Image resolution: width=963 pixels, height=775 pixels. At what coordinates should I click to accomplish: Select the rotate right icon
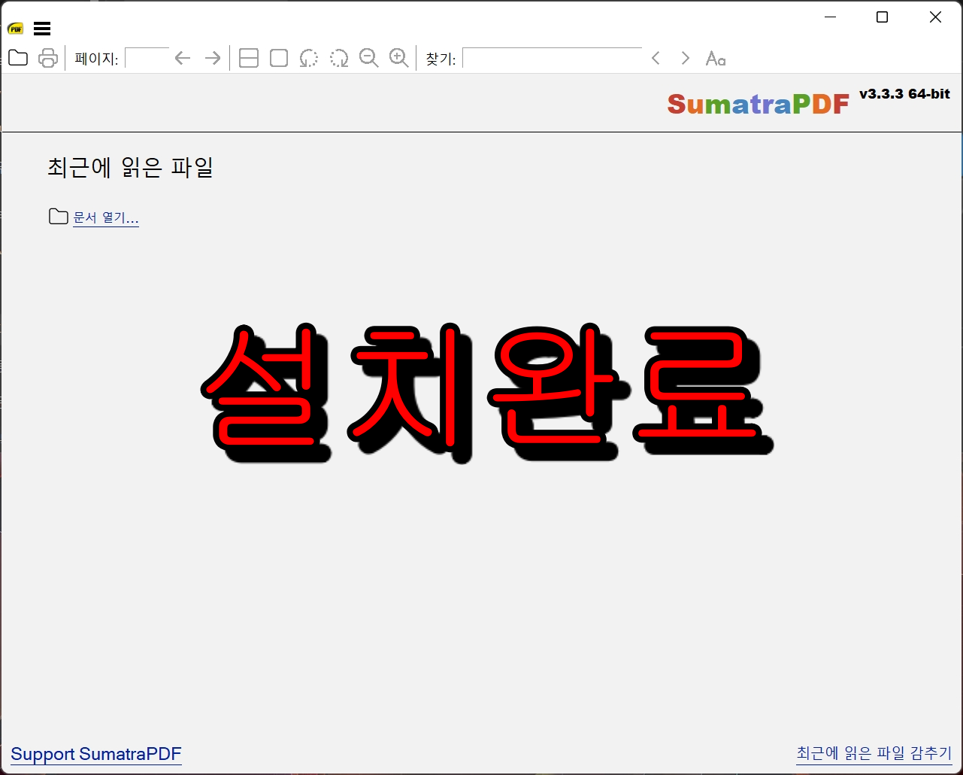(x=339, y=58)
